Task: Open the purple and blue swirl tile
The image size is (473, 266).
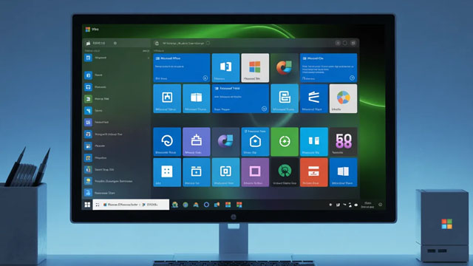Action: 225,142
